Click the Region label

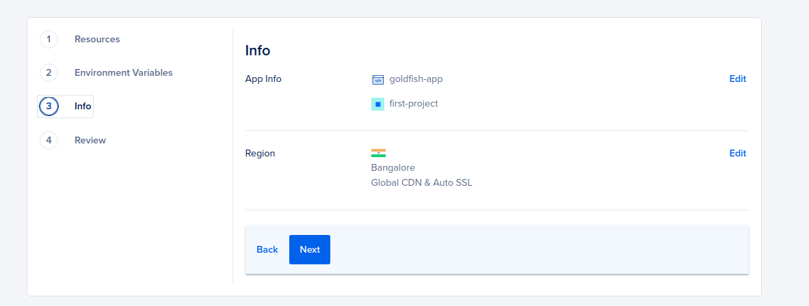click(260, 153)
